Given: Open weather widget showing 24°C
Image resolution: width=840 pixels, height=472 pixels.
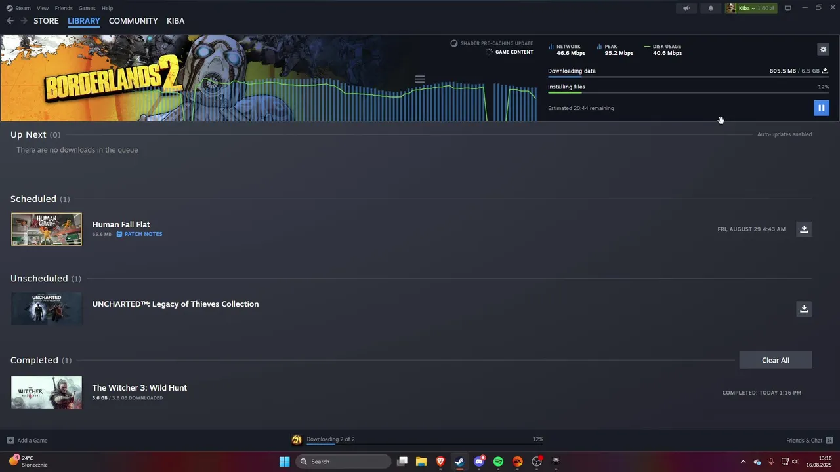Looking at the screenshot, I should coord(28,462).
